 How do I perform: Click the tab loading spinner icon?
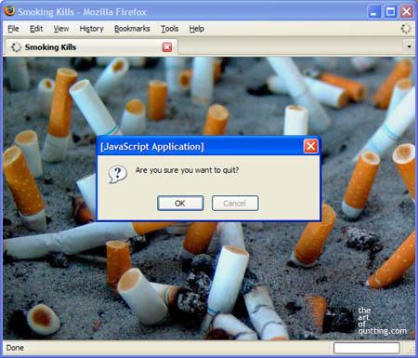click(16, 47)
